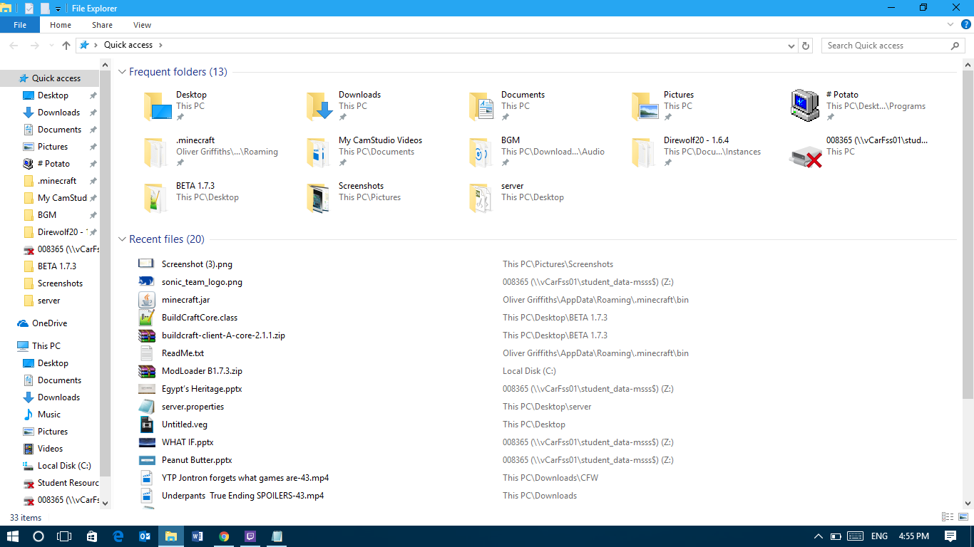Screen dimensions: 974x547
Task: Collapse the Frequent folders section
Action: coord(121,72)
